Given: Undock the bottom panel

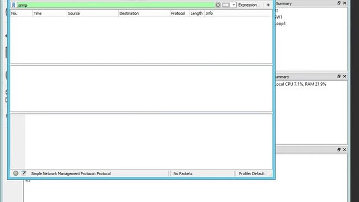Looking at the screenshot, I should coord(339,150).
